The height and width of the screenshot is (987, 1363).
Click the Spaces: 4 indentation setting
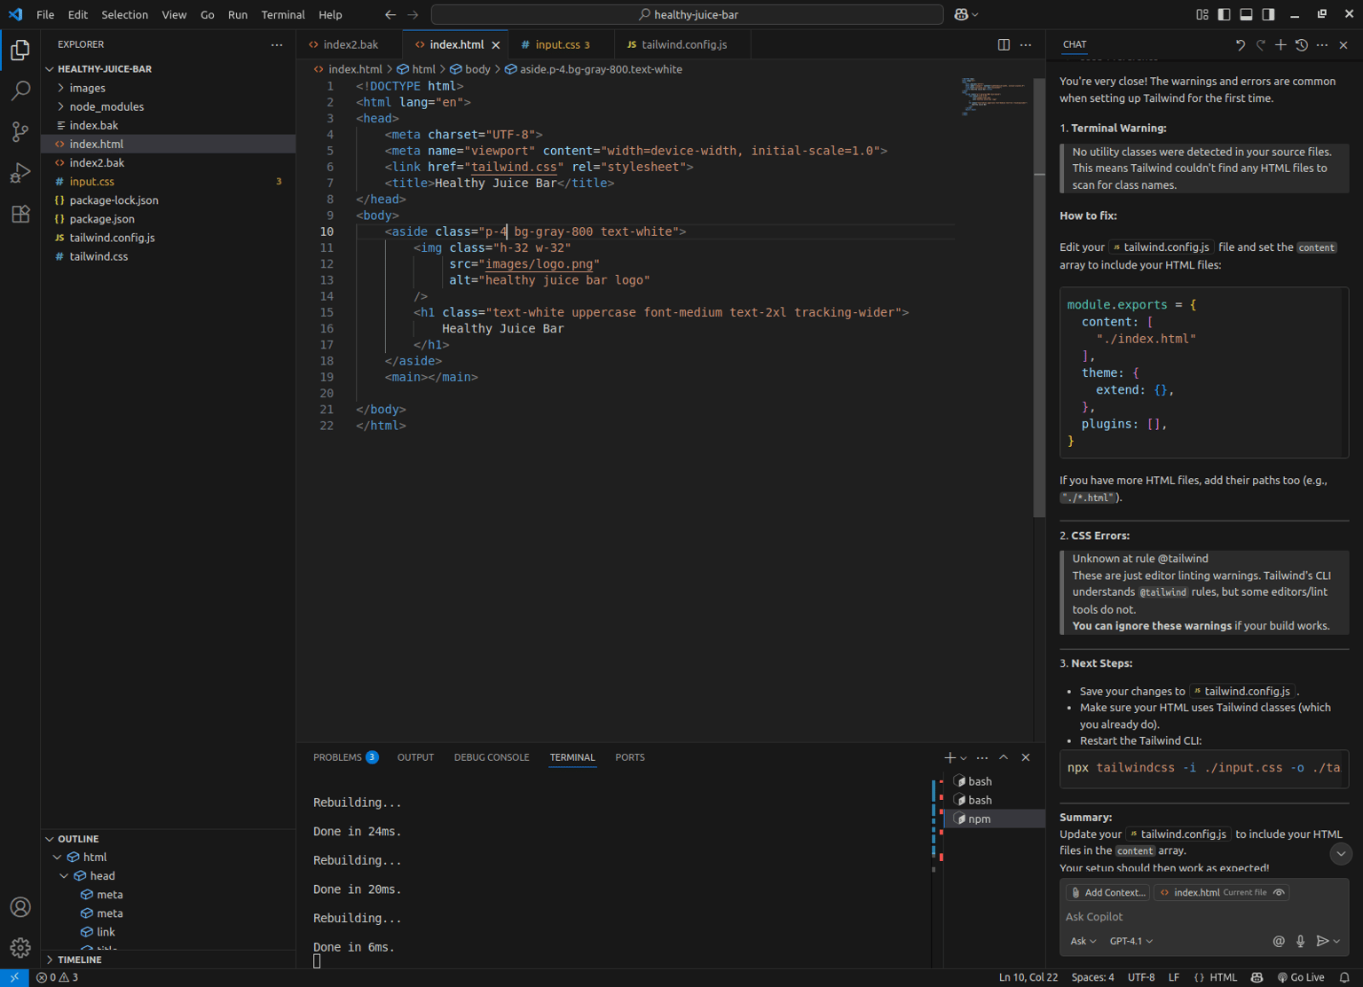pyautogui.click(x=1092, y=977)
